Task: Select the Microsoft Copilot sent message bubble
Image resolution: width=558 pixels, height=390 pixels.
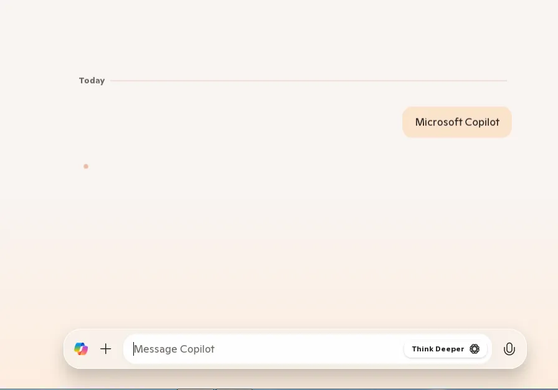Action: click(x=457, y=122)
